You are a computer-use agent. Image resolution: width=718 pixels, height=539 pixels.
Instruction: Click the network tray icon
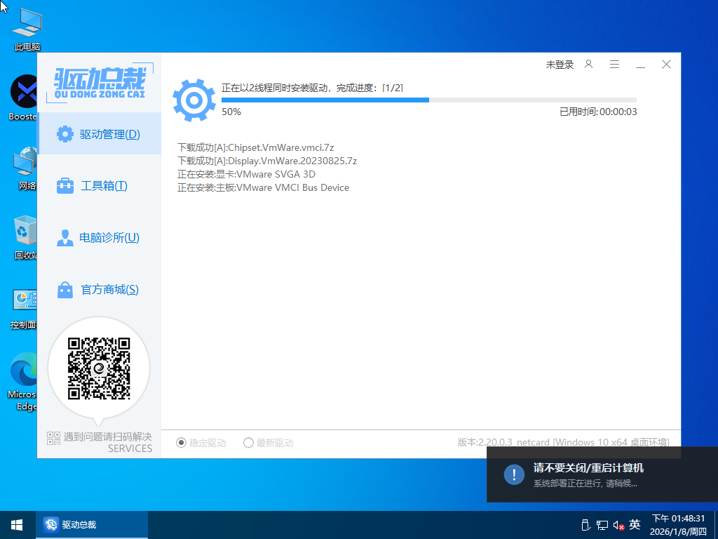[x=602, y=525]
